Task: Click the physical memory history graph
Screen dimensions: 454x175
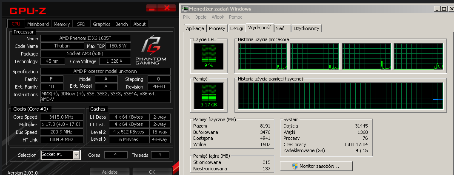Action: coord(340,95)
